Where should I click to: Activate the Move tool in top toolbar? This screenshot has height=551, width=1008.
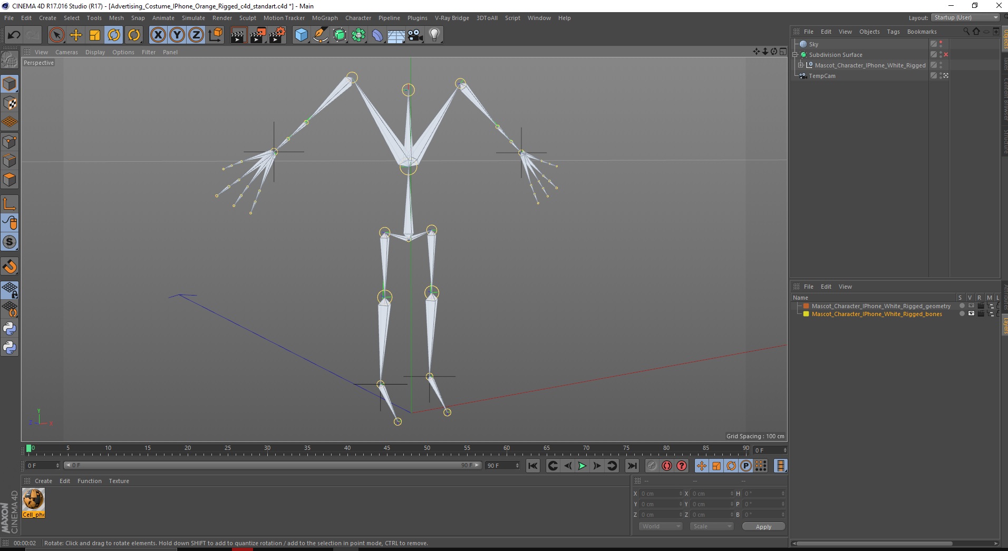pos(76,35)
